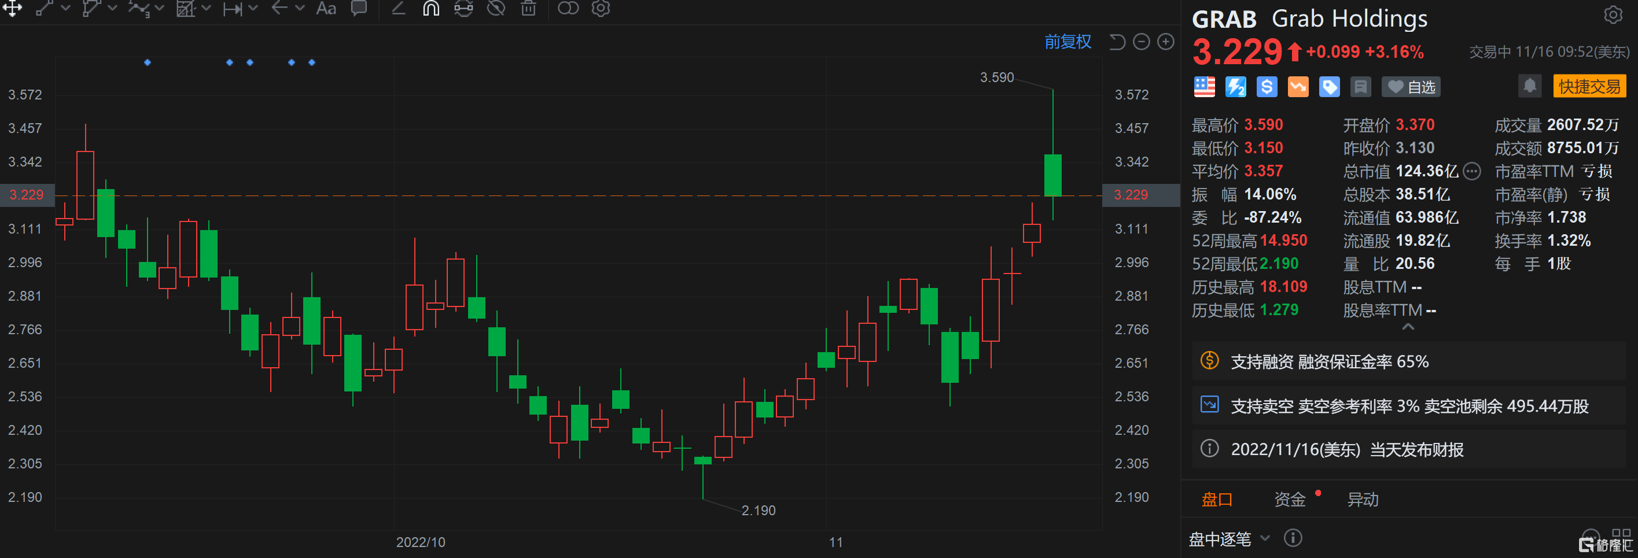The image size is (1638, 558).
Task: Open drawing toolbar settings gear
Action: coord(601,8)
